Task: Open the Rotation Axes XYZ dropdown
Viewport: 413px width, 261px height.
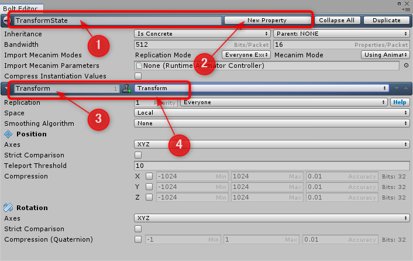Action: 272,218
